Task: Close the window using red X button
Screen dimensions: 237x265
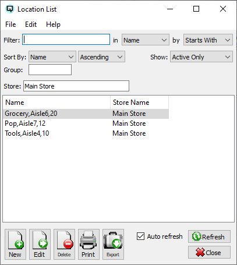Action: pyautogui.click(x=209, y=252)
